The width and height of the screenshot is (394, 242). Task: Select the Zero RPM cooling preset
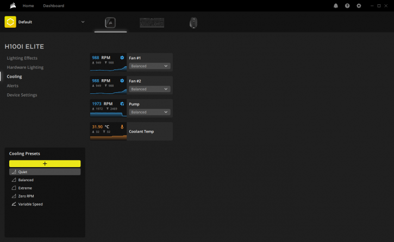[x=45, y=196]
